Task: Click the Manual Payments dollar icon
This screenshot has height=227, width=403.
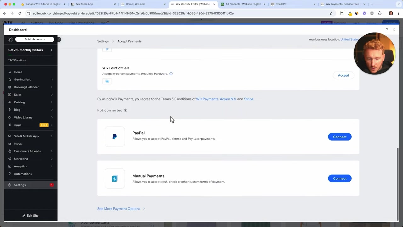Action: (115, 178)
